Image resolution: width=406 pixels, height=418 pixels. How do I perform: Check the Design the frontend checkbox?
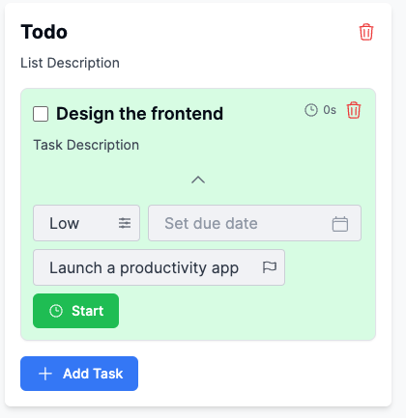[x=41, y=114]
